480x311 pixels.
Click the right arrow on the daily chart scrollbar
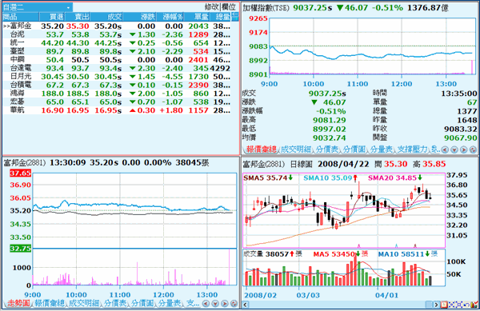(437, 305)
